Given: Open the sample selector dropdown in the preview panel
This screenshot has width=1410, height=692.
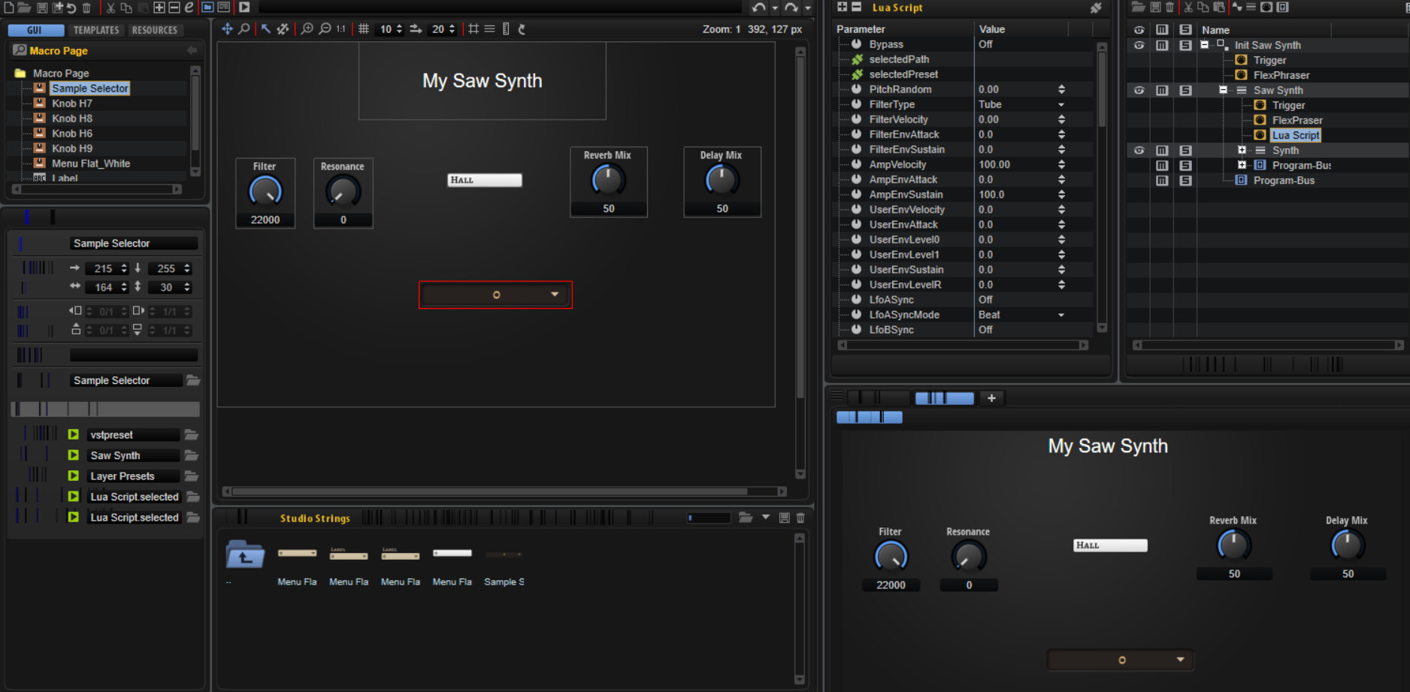Looking at the screenshot, I should click(1180, 660).
